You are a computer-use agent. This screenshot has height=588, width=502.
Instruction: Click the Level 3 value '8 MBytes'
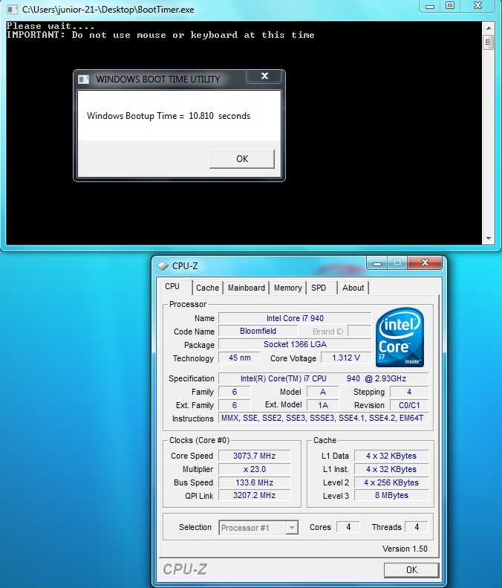(x=391, y=495)
